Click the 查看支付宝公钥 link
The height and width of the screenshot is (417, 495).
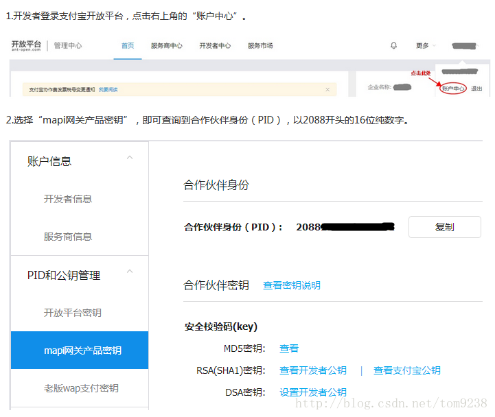pos(407,370)
